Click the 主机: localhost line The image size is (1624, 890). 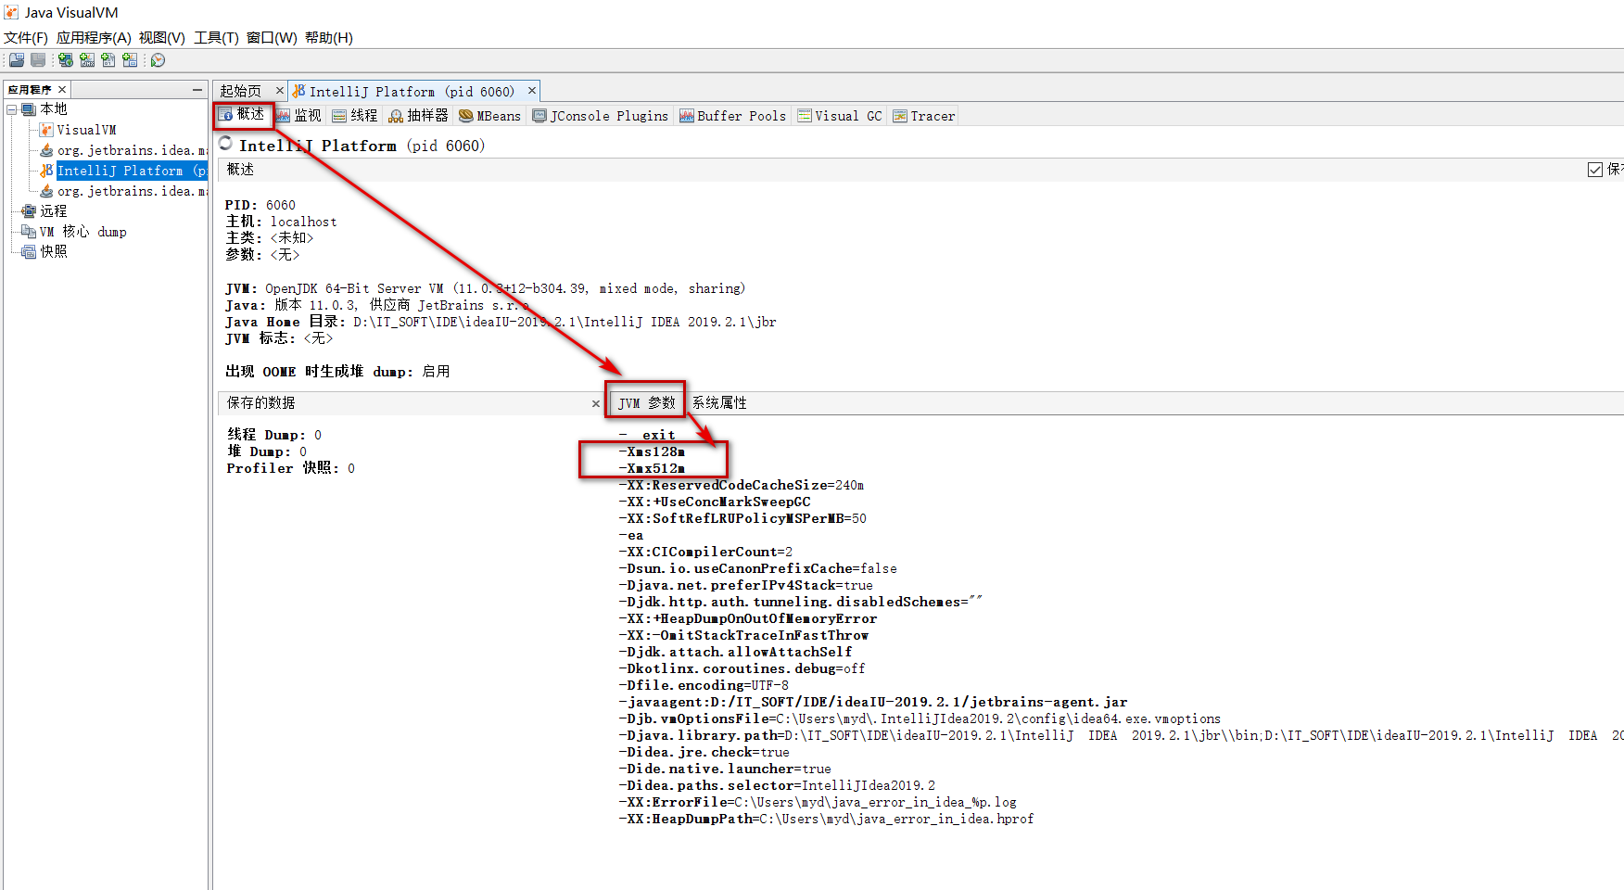click(x=282, y=222)
